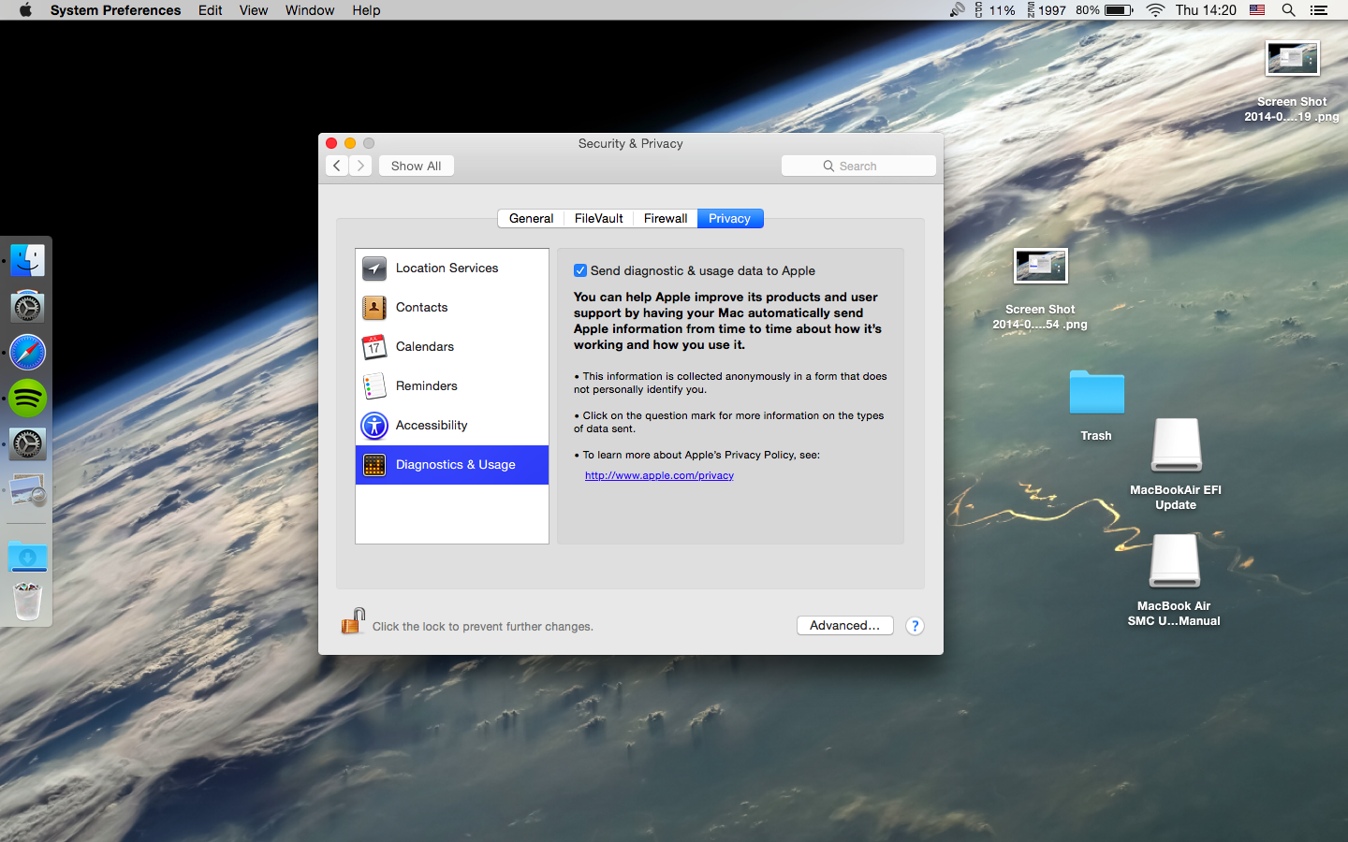
Task: Open Safari compass icon in the Dock
Action: [27, 353]
